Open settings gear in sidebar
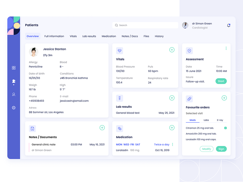Image resolution: width=243 pixels, height=182 pixels. (x=14, y=108)
